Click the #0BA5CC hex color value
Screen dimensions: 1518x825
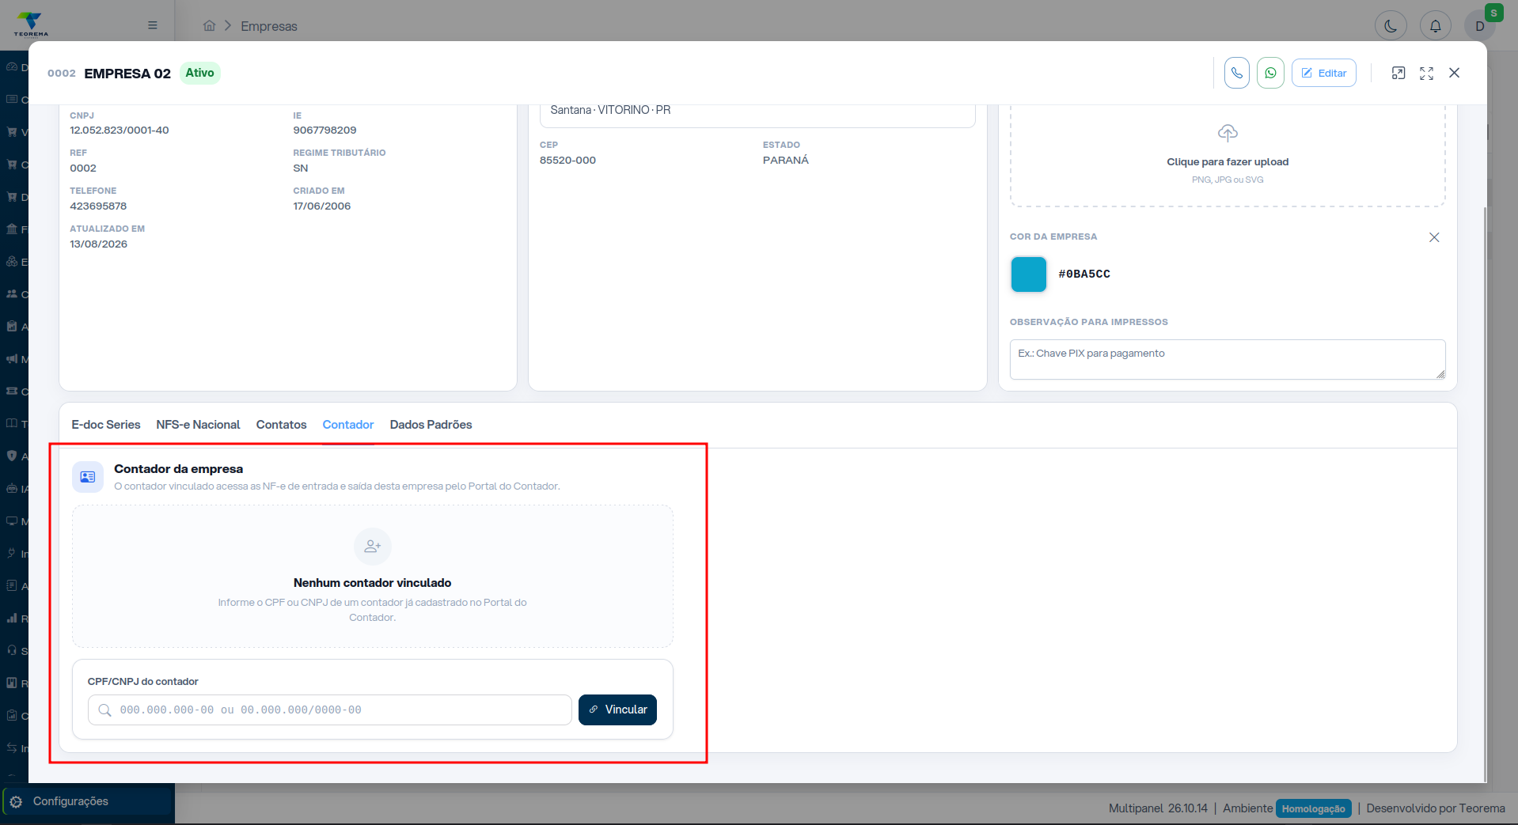1084,274
